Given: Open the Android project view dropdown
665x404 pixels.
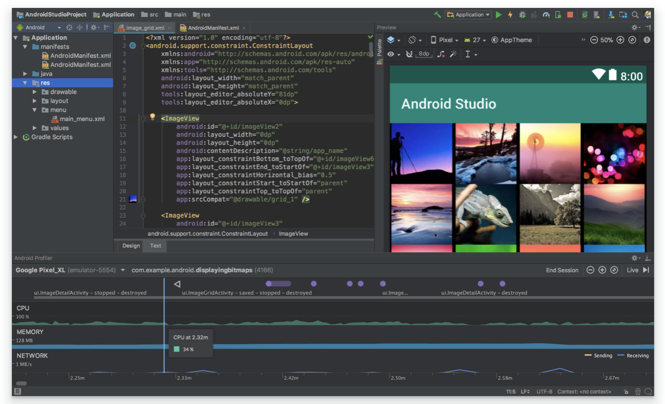Looking at the screenshot, I should (39, 28).
